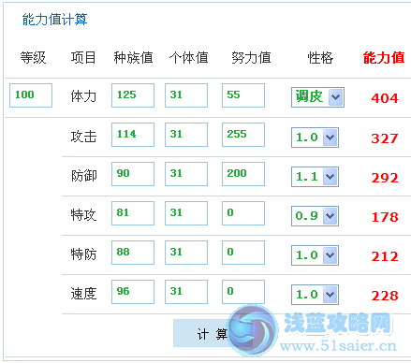Screen dimensions: 411x363
Task: Click the 努力值 column header
Action: (251, 58)
